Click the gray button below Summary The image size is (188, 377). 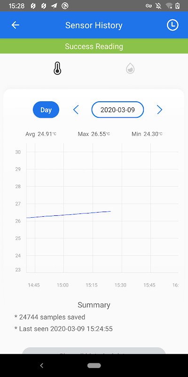pos(94,351)
